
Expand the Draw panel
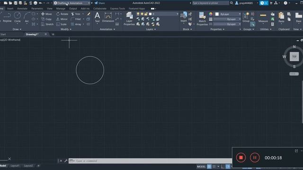click(x=17, y=29)
